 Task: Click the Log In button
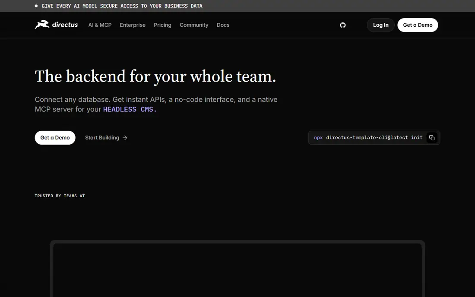point(380,25)
